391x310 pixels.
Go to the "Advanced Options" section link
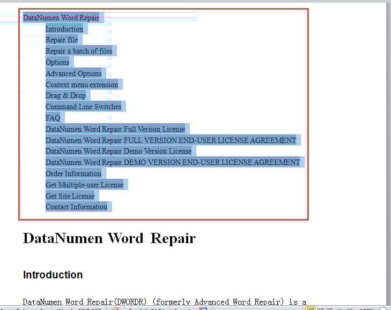click(x=73, y=74)
